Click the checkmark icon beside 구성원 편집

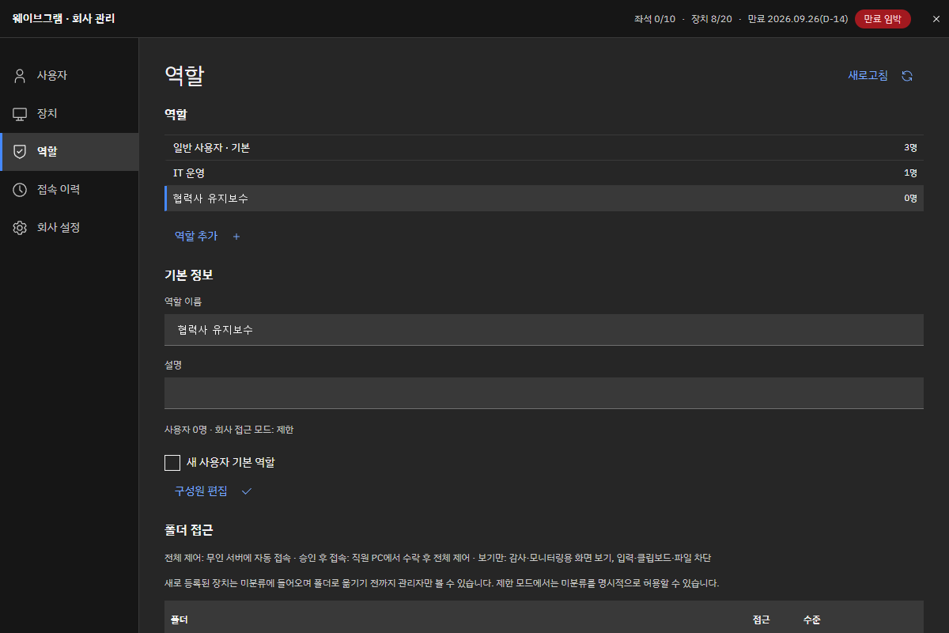click(246, 491)
